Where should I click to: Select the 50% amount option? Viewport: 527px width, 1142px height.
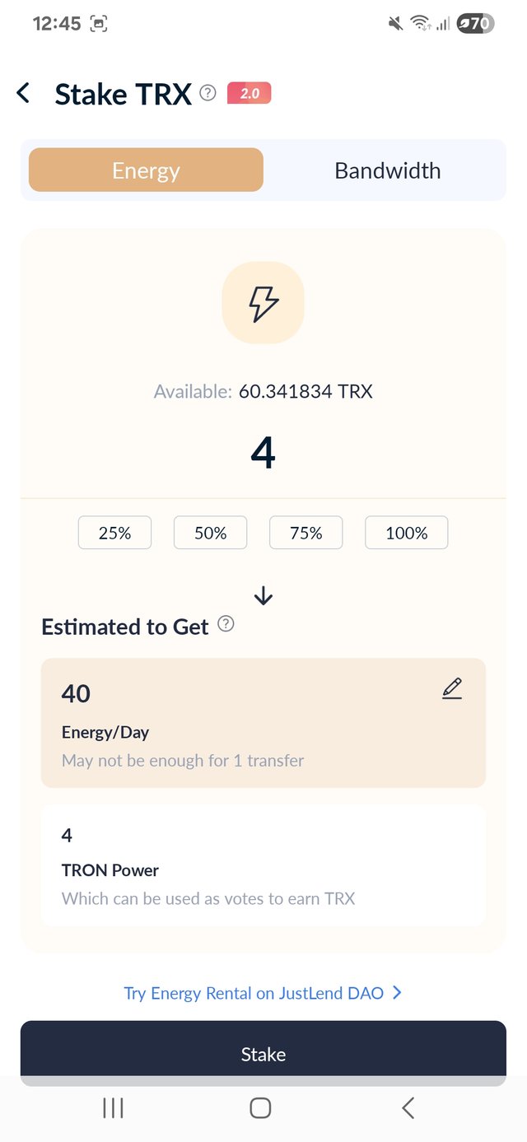[211, 533]
